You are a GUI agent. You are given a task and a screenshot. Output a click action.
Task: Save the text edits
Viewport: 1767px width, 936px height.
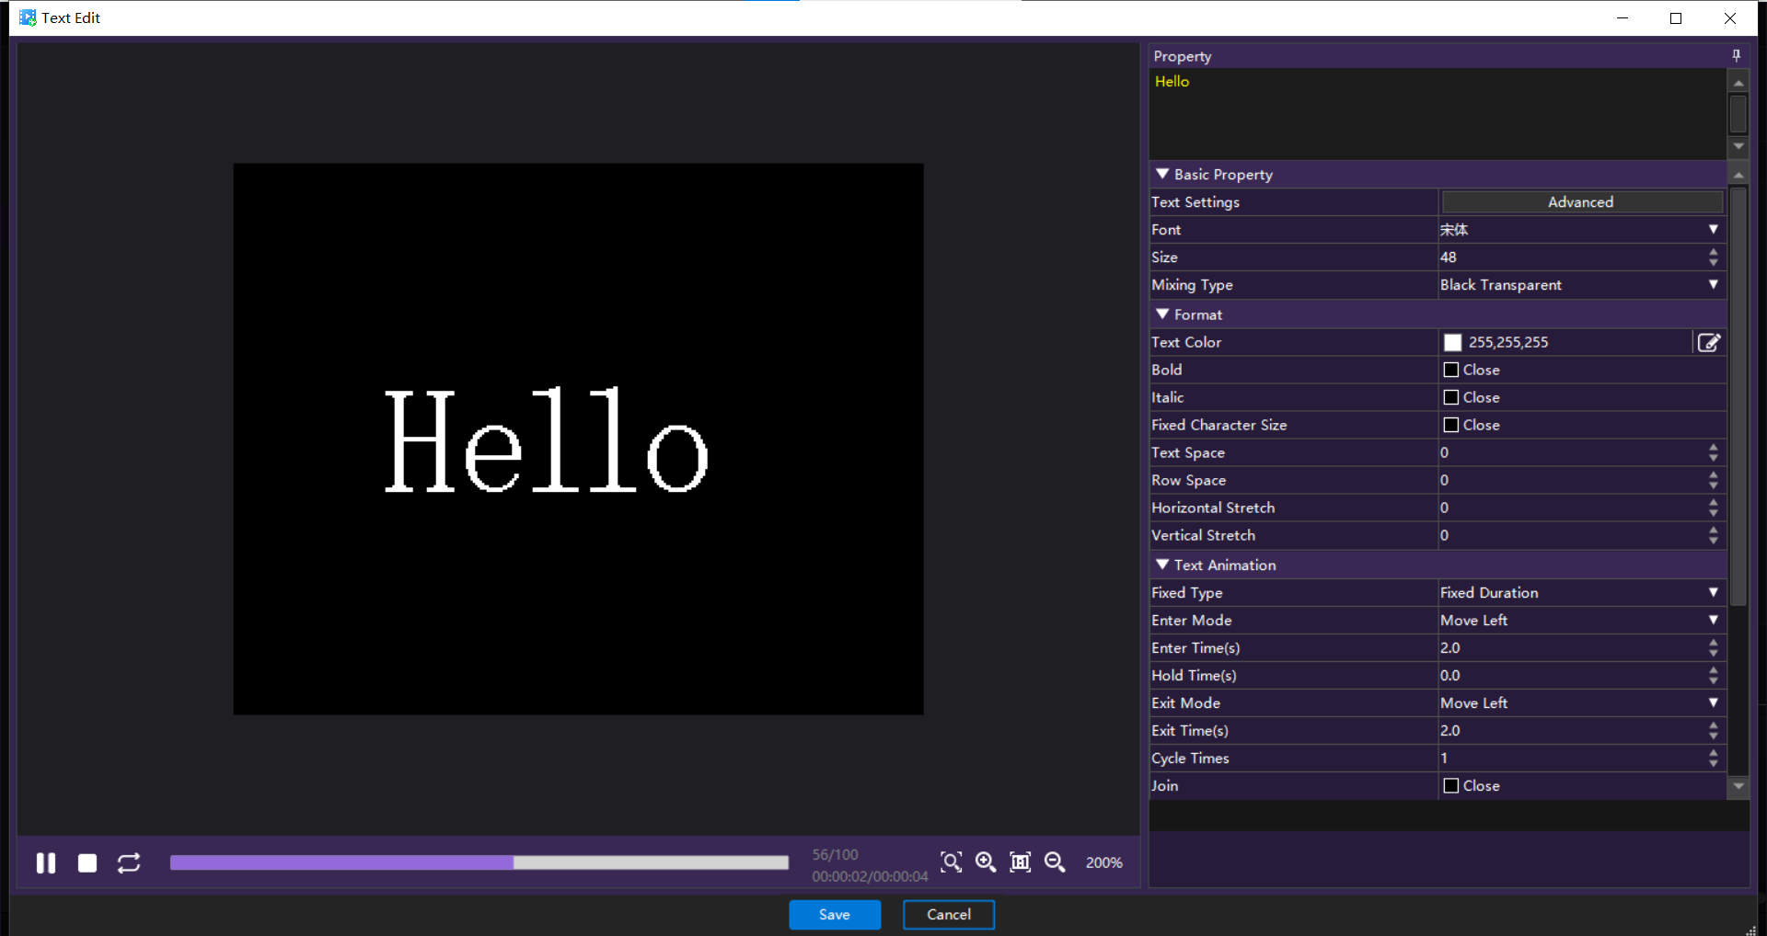tap(835, 914)
